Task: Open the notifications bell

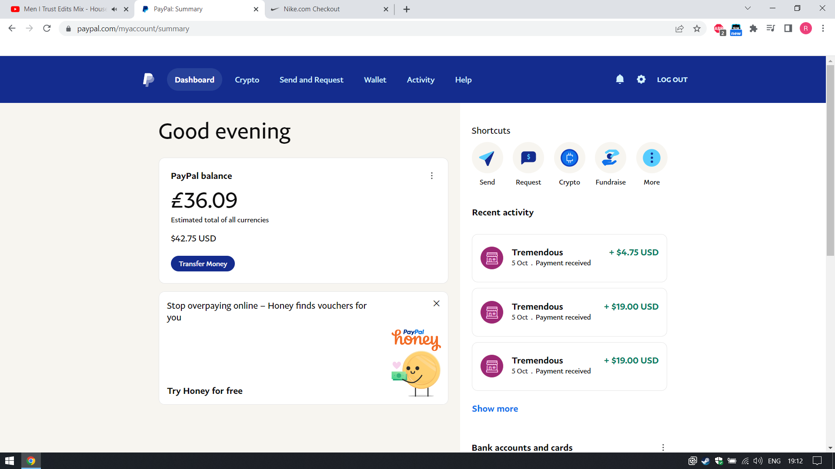Action: [620, 79]
